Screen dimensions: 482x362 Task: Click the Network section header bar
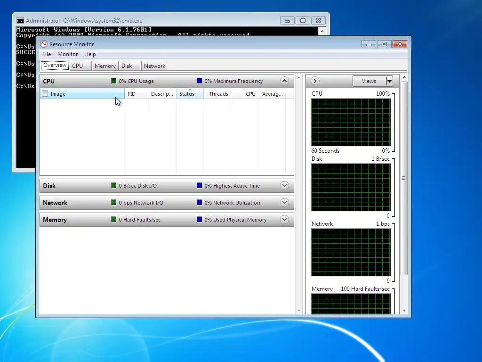point(167,203)
